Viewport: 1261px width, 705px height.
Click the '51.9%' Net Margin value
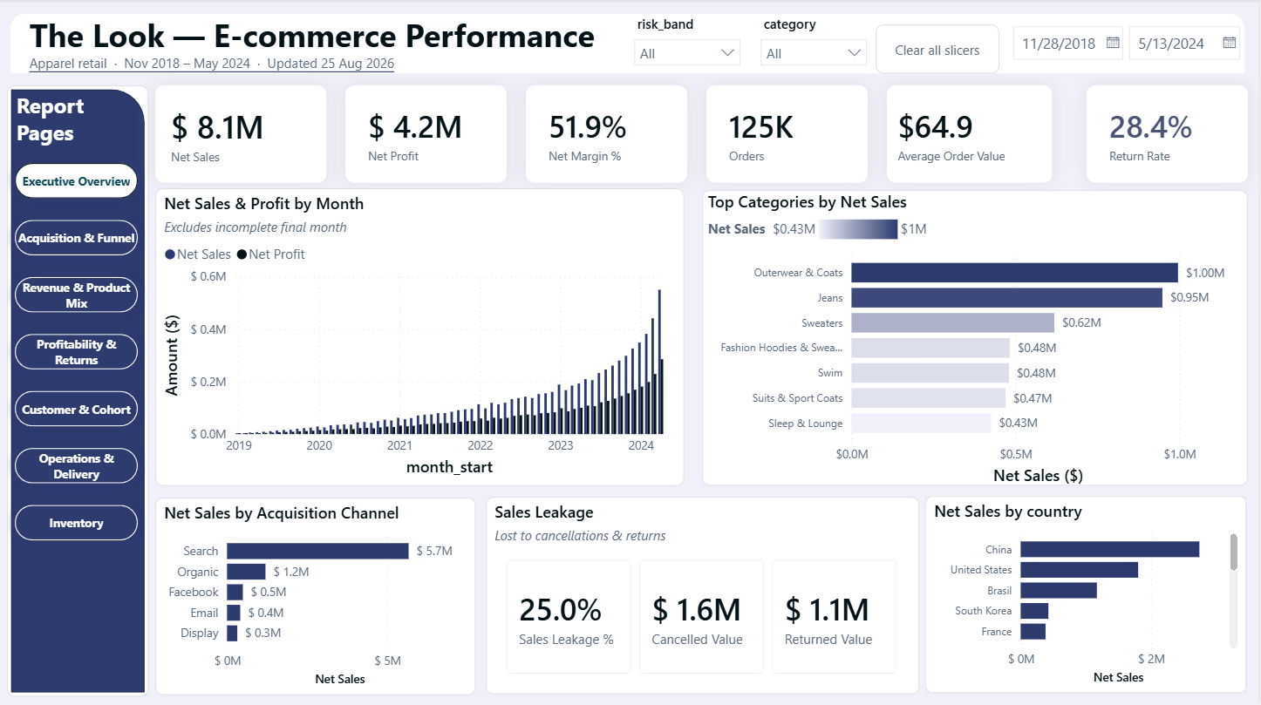588,127
